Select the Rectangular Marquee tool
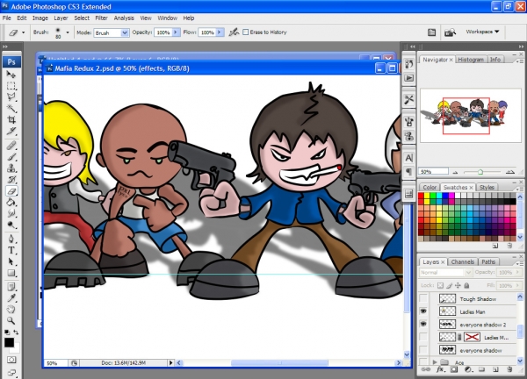Screen dimensions: 527x379 click(x=11, y=86)
